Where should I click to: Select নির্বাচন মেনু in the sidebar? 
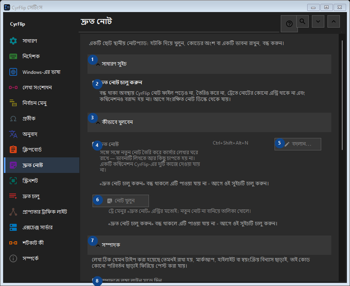click(x=42, y=103)
